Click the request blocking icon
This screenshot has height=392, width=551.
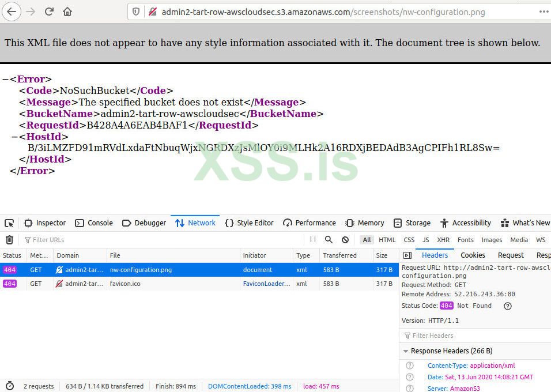tap(345, 240)
